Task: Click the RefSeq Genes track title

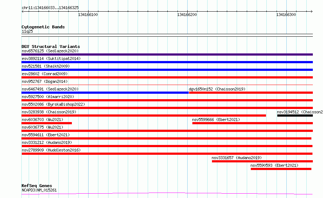Action: click(x=37, y=186)
